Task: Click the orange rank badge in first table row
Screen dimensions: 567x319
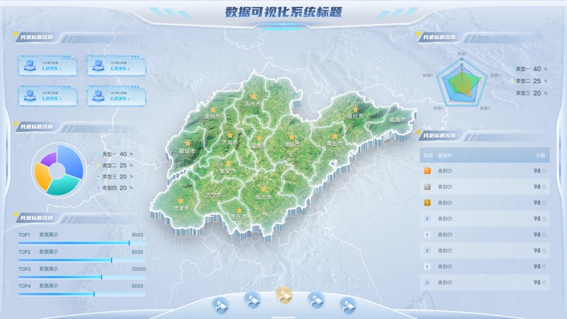Action: pos(428,171)
